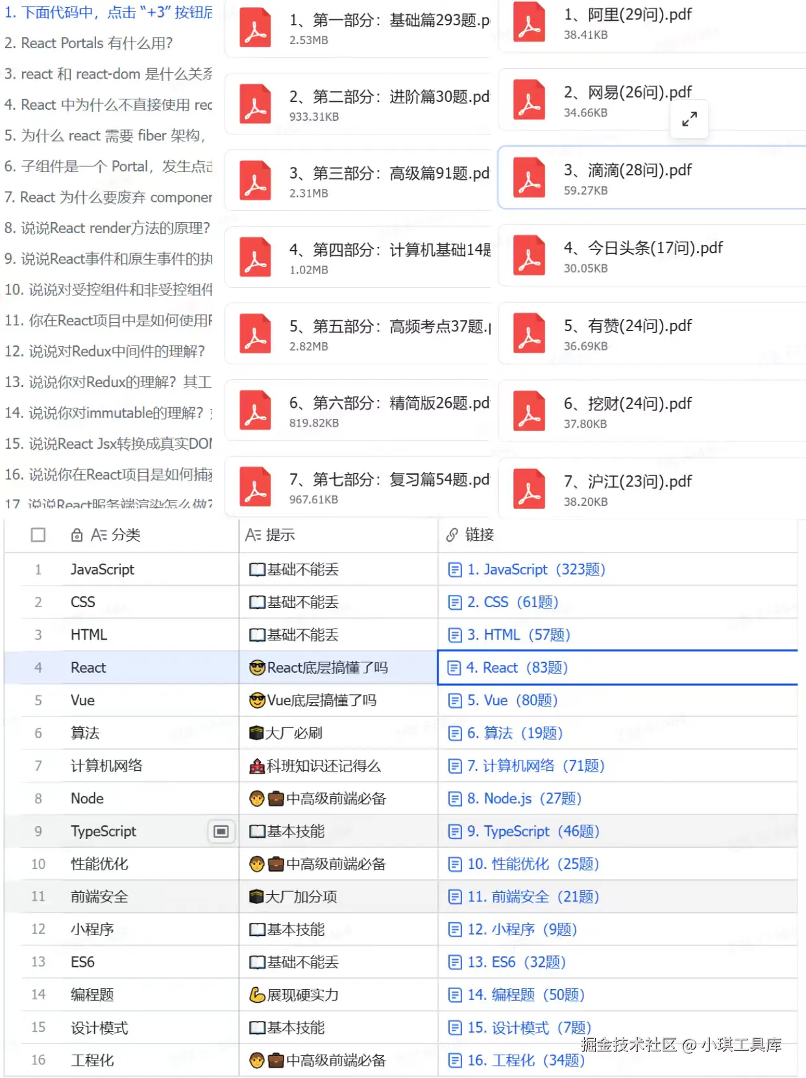Screen dimensions: 806x1078
Task: Toggle the select-all checkbox in table header
Action: coord(38,535)
